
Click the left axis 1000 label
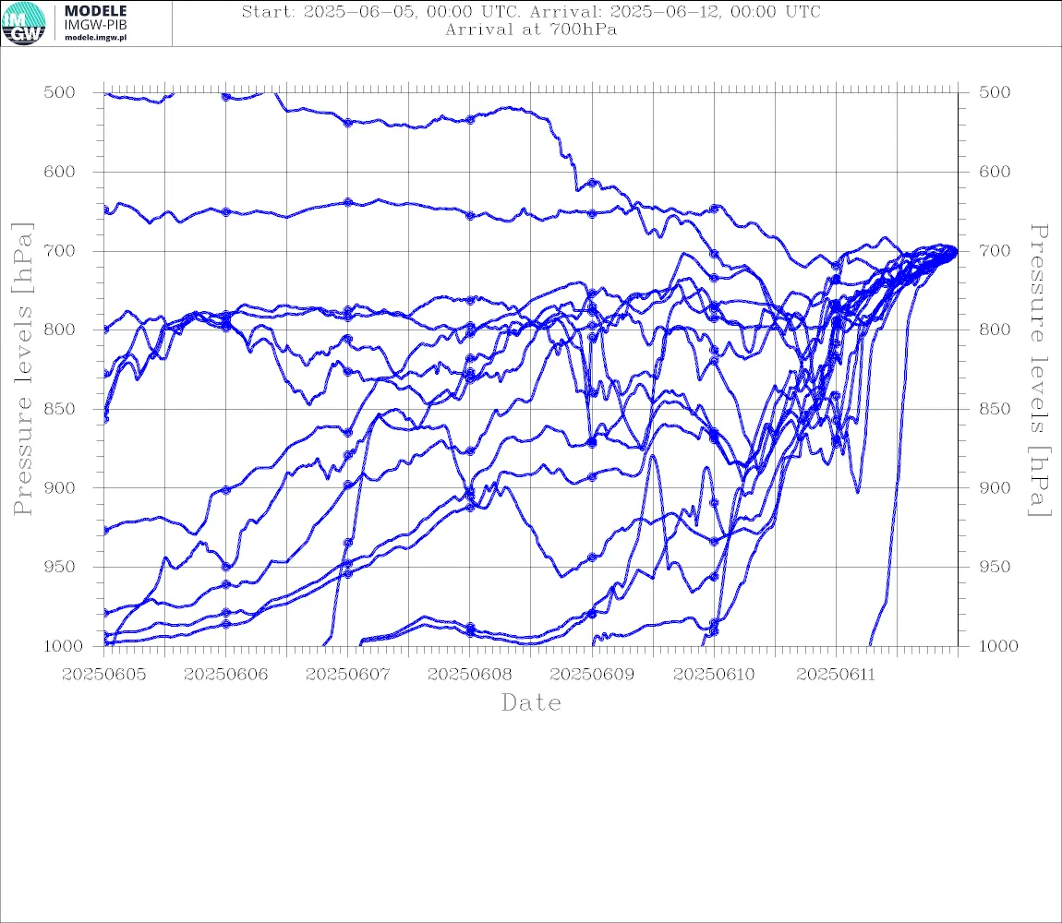pos(64,646)
